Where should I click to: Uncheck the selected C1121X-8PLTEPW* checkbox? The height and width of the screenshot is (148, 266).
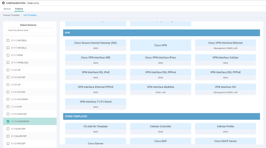pos(8,121)
